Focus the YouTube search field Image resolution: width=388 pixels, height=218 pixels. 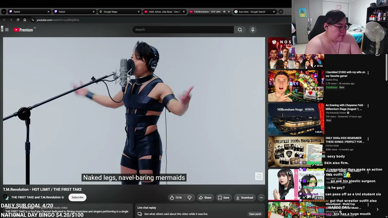[183, 30]
